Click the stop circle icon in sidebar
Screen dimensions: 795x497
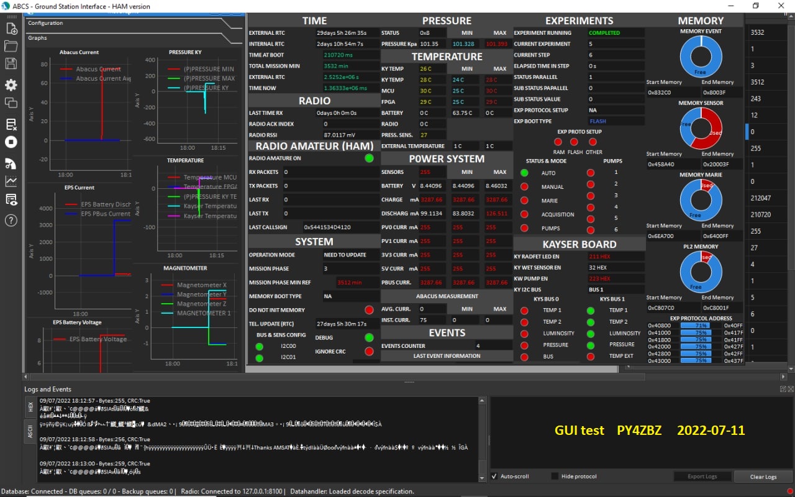click(11, 142)
